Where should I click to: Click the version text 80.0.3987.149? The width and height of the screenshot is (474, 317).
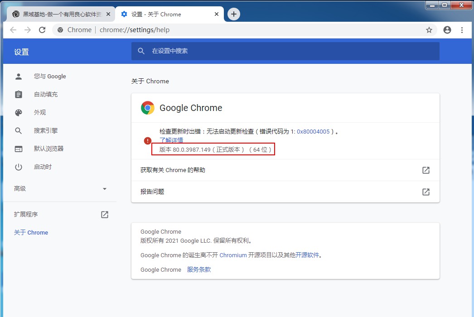tap(191, 149)
